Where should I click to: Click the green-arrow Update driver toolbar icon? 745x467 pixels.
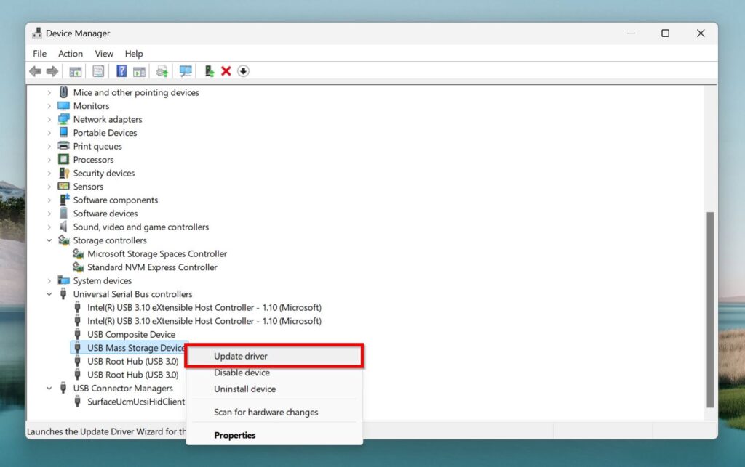(210, 71)
